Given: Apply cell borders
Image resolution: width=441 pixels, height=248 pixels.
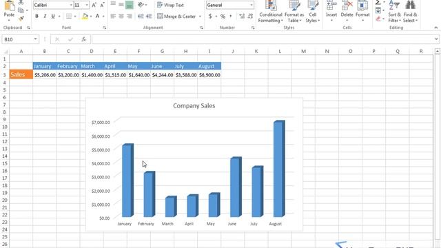Looking at the screenshot, I should click(69, 17).
